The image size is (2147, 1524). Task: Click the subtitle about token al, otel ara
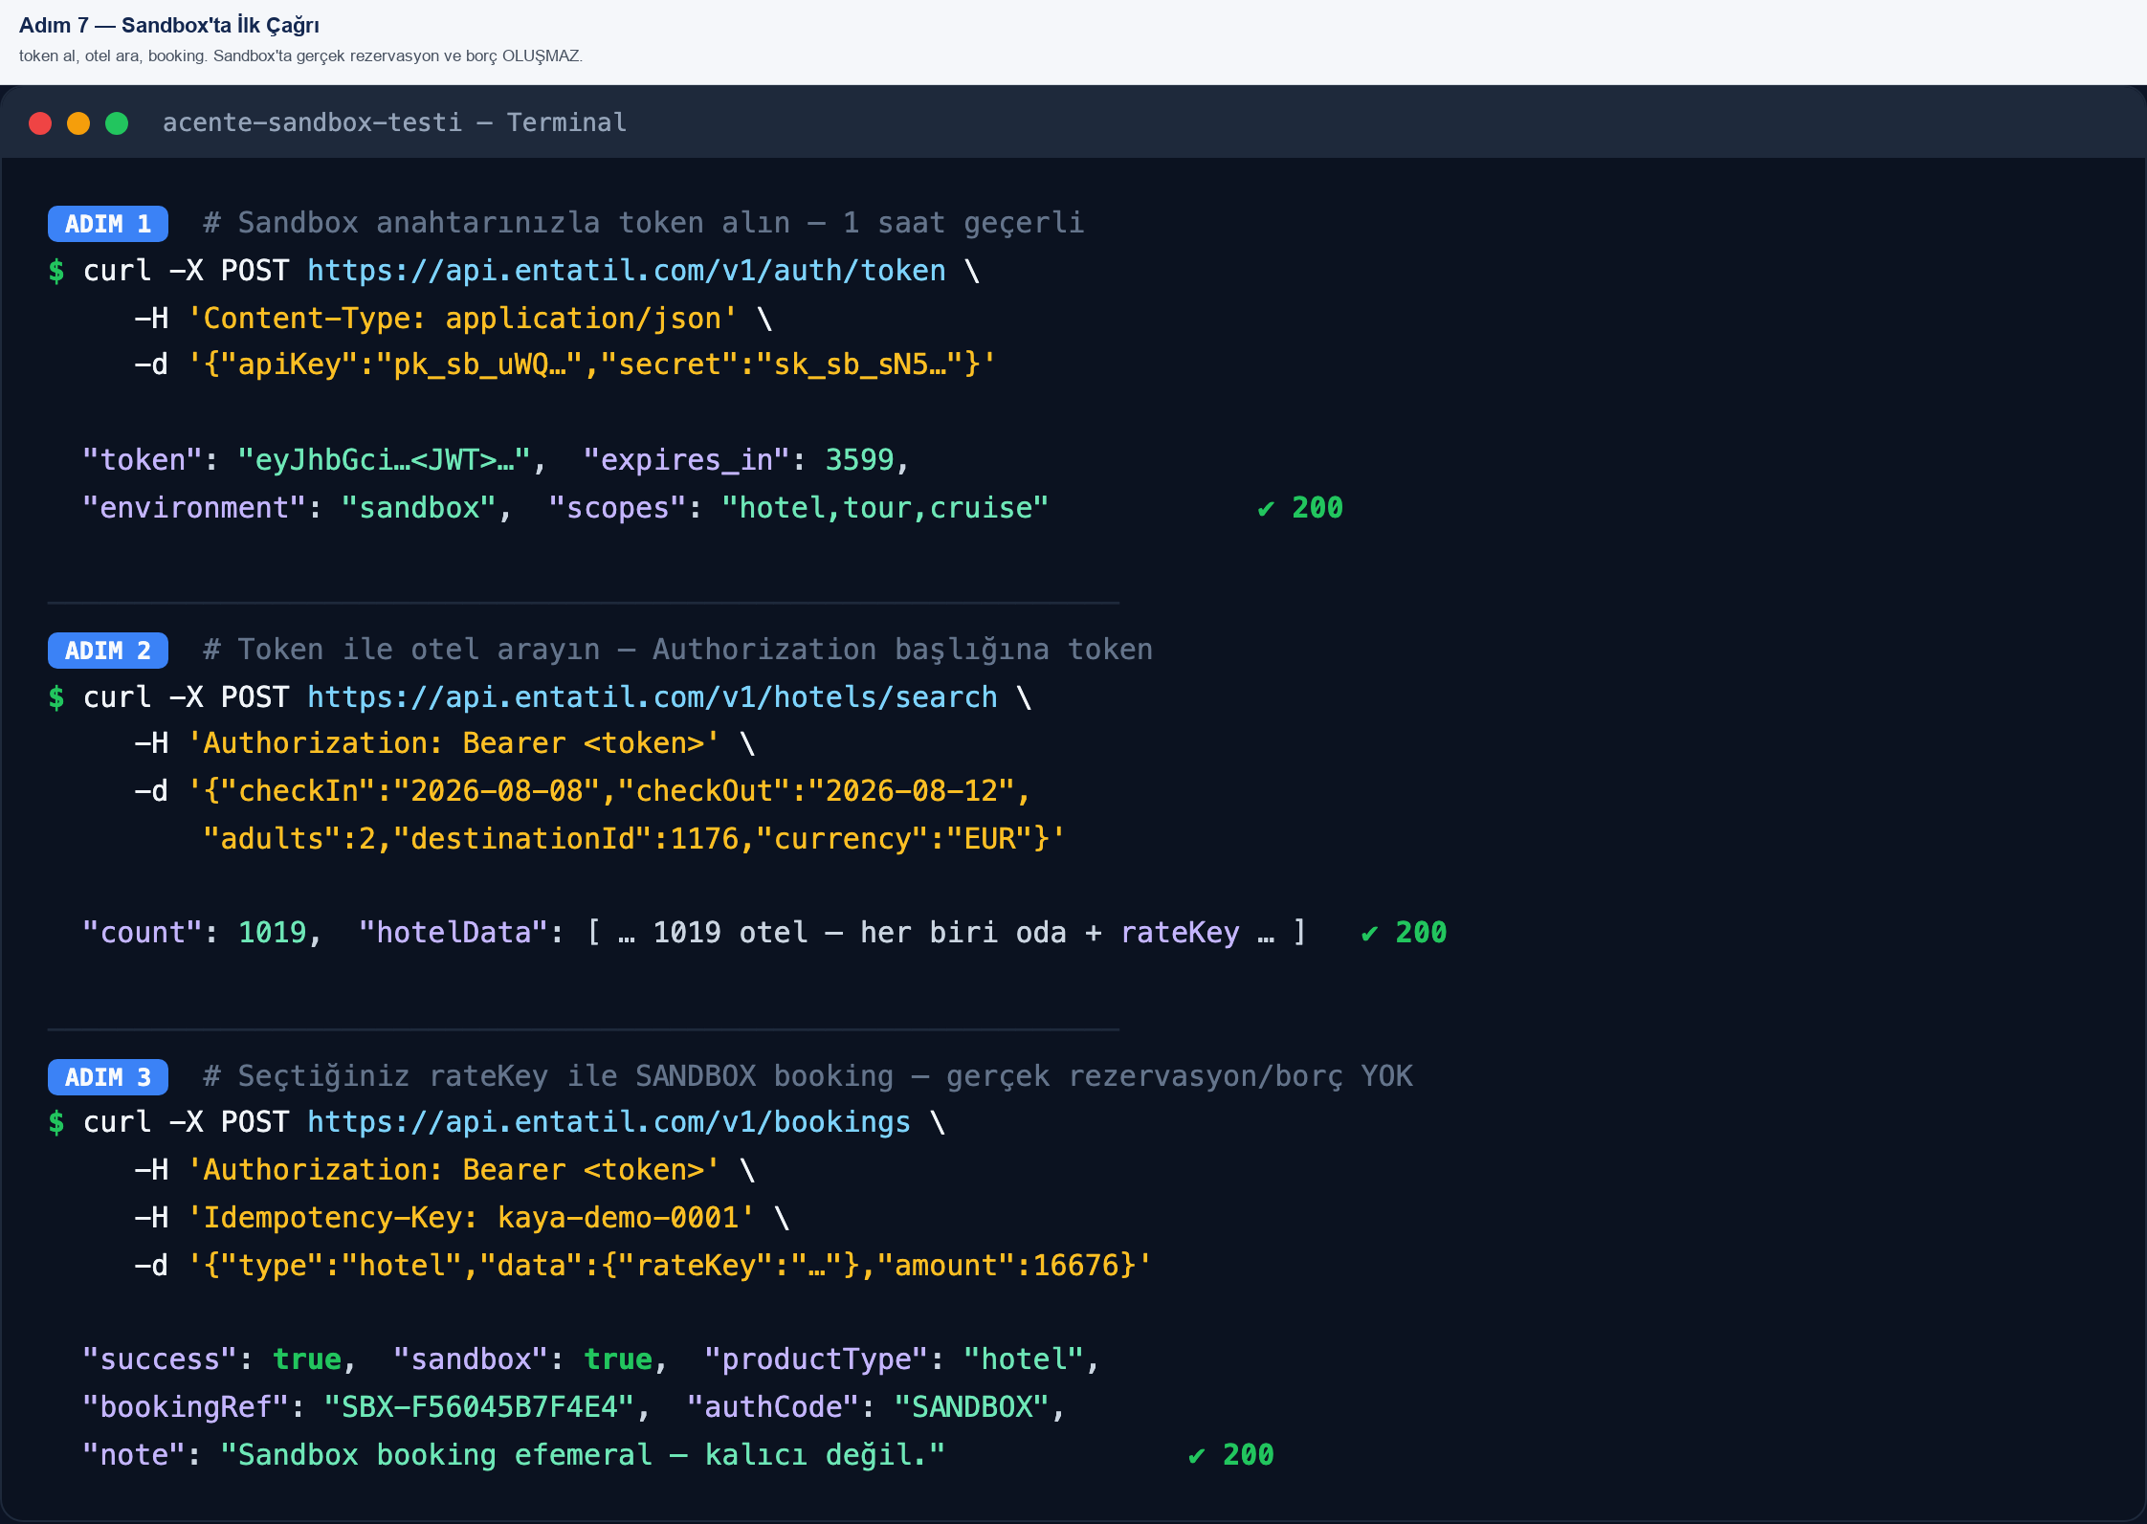click(x=300, y=55)
